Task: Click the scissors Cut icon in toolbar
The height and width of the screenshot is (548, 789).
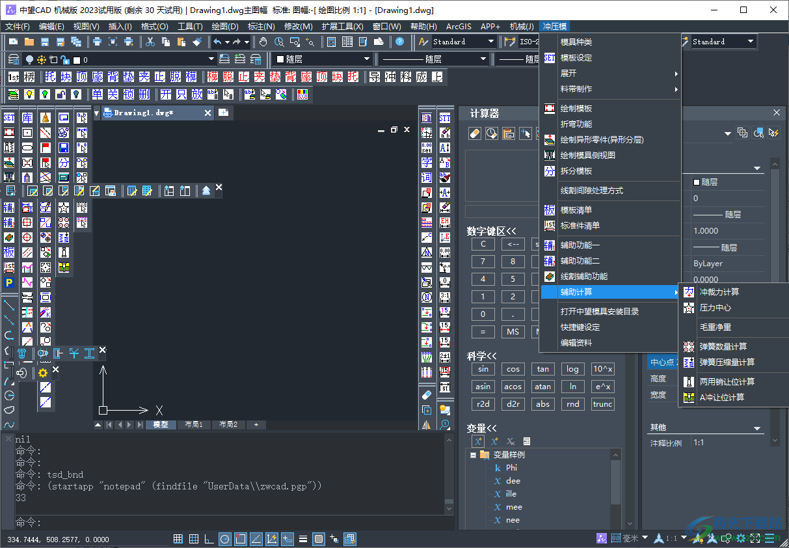Action: pyautogui.click(x=150, y=42)
